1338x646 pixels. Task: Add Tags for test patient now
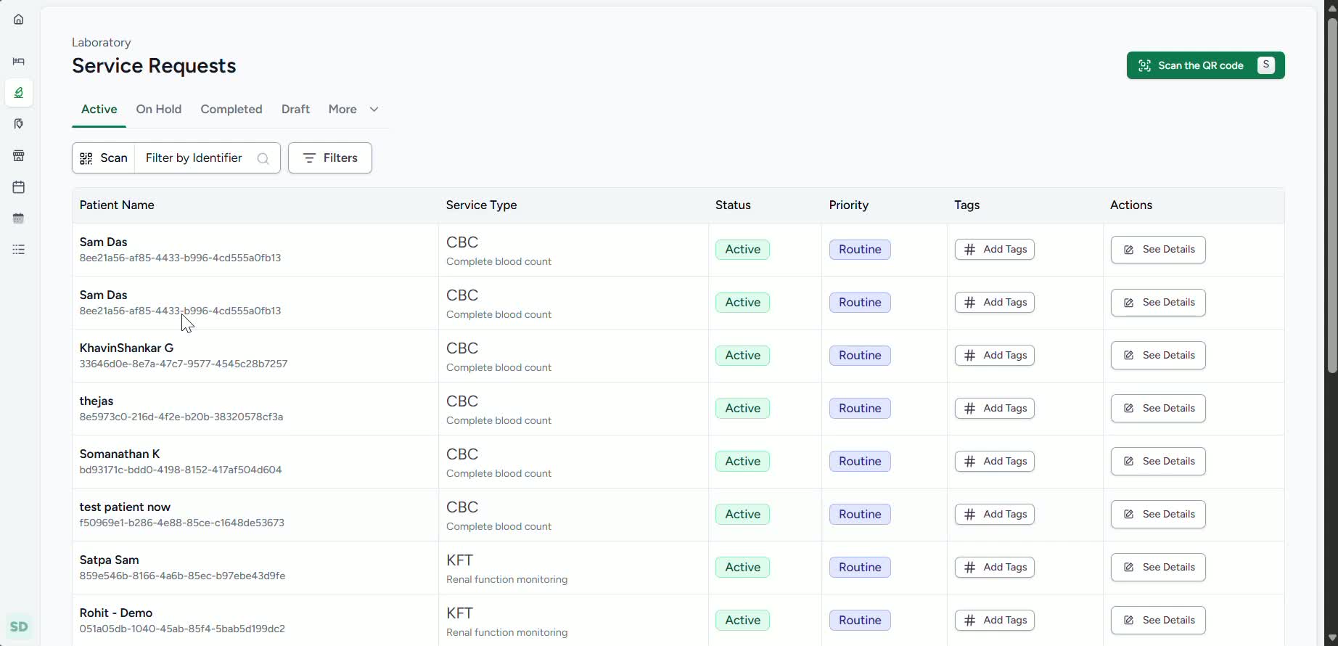[995, 515]
